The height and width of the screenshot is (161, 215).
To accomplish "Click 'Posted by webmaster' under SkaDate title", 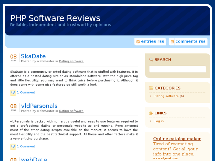I will click(x=38, y=61).
